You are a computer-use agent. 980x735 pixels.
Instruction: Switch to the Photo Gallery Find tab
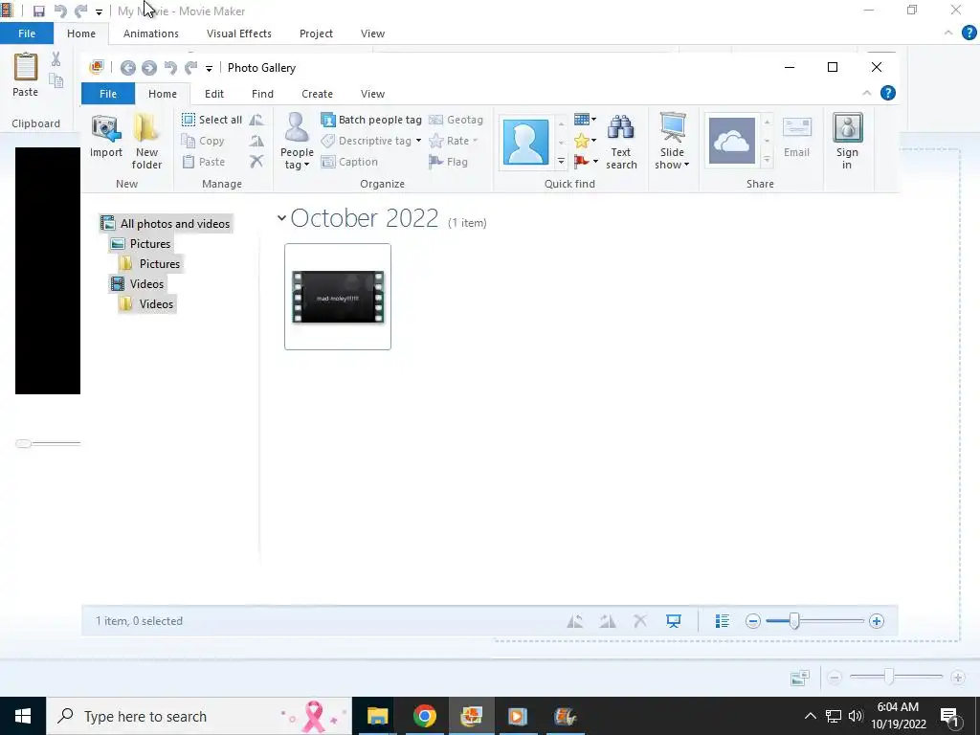[x=262, y=94]
